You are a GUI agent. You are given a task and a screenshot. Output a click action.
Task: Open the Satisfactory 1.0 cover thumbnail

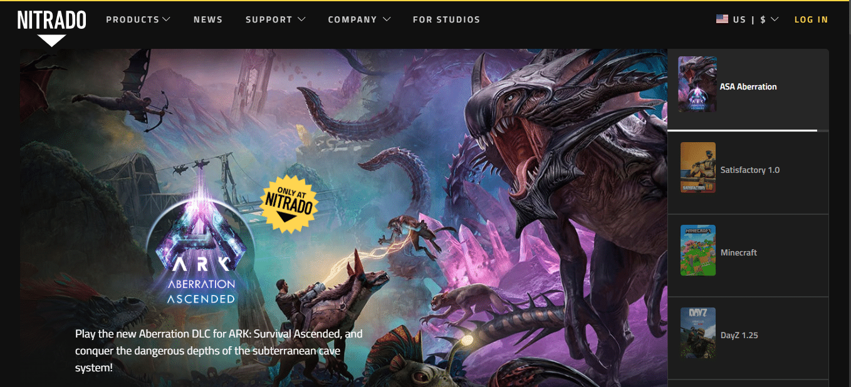click(698, 167)
